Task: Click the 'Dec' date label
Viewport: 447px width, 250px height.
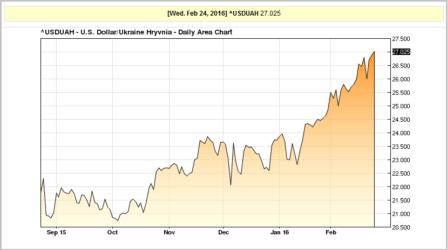Action: 223,232
